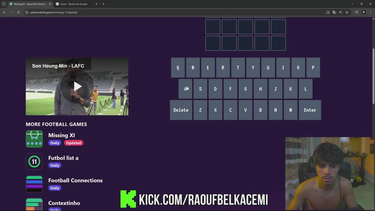The height and width of the screenshot is (211, 375).
Task: Open the Football Connections icon
Action: pyautogui.click(x=34, y=184)
